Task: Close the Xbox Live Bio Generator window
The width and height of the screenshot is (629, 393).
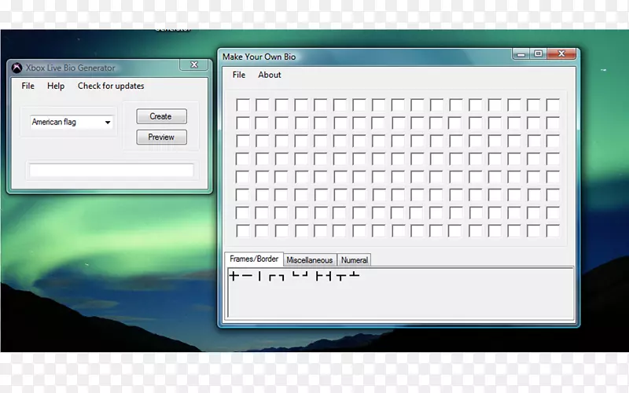Action: (x=194, y=64)
